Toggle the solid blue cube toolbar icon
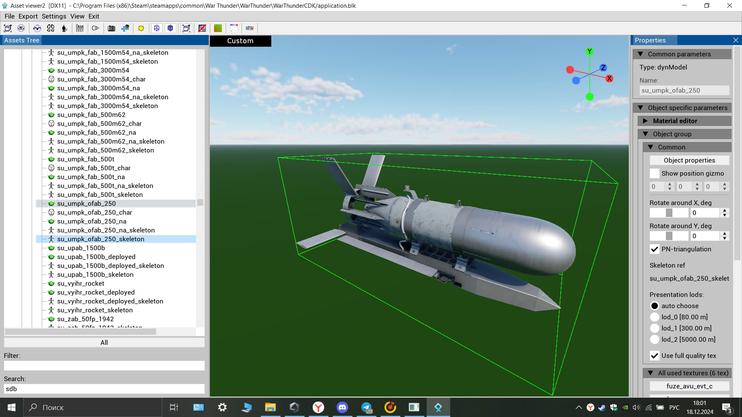 pyautogui.click(x=170, y=28)
